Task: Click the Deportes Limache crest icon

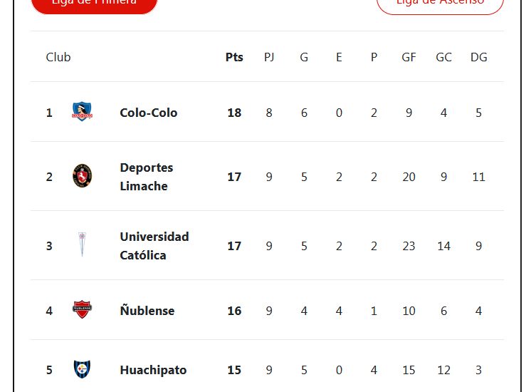Action: point(83,176)
